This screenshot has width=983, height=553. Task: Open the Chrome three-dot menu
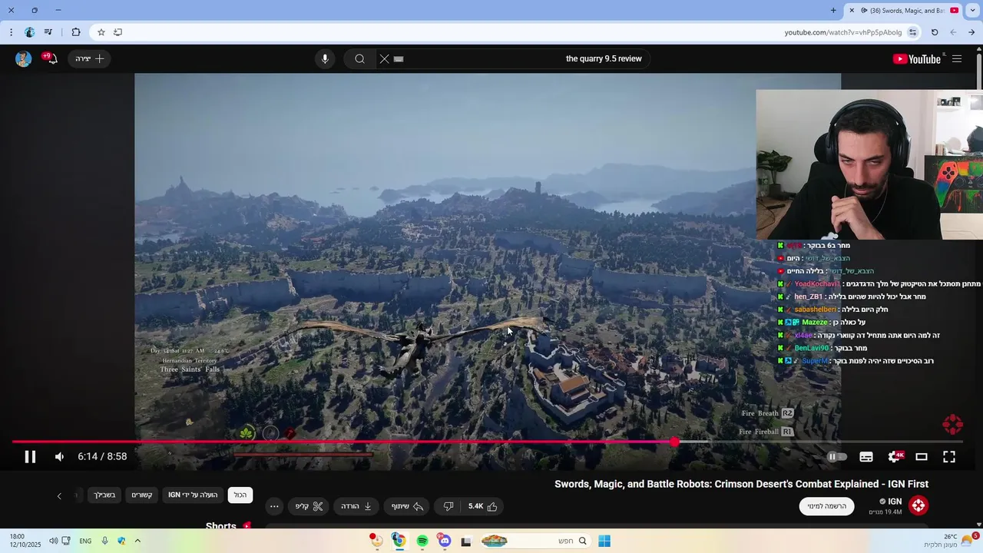coord(11,32)
